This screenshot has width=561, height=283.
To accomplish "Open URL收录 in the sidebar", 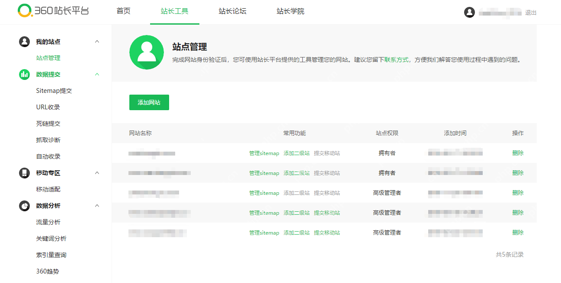I will tap(48, 107).
